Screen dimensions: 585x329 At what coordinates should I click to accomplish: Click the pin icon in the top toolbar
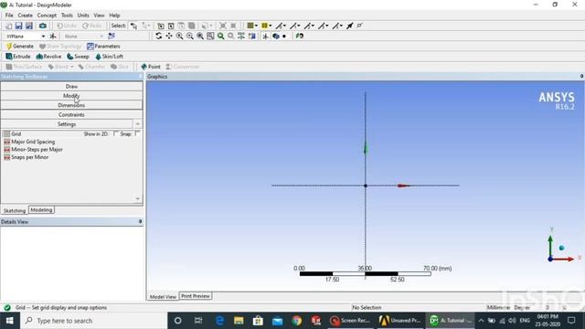point(349,26)
